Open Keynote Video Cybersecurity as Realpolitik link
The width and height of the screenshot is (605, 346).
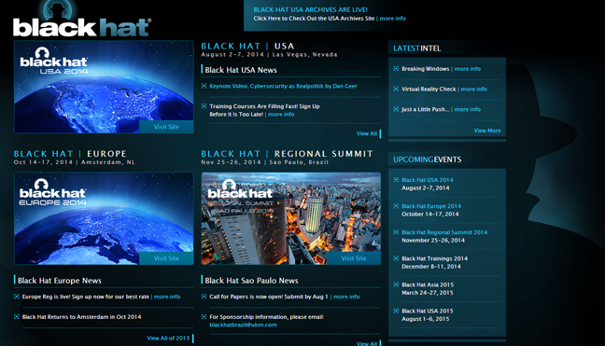283,86
